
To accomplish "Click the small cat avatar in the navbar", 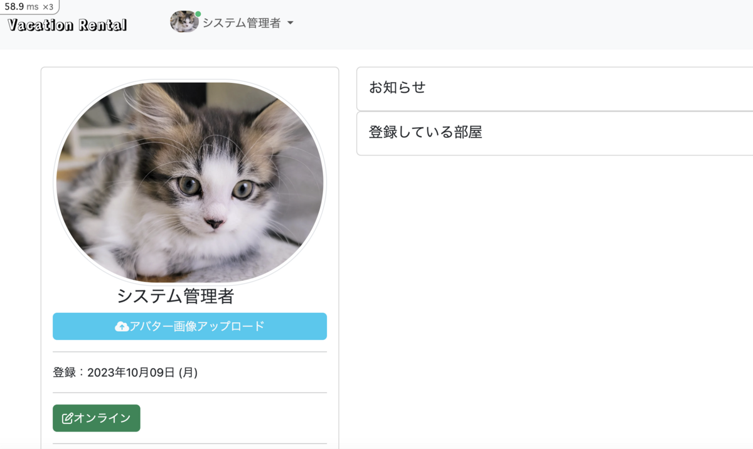I will (x=184, y=22).
